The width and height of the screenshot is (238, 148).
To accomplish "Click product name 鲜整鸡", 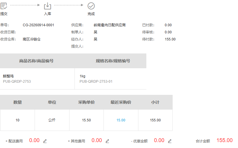I will tap(8, 76).
